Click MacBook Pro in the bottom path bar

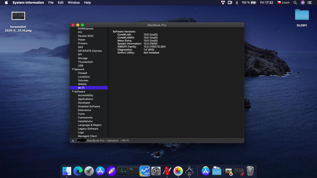(x=95, y=141)
